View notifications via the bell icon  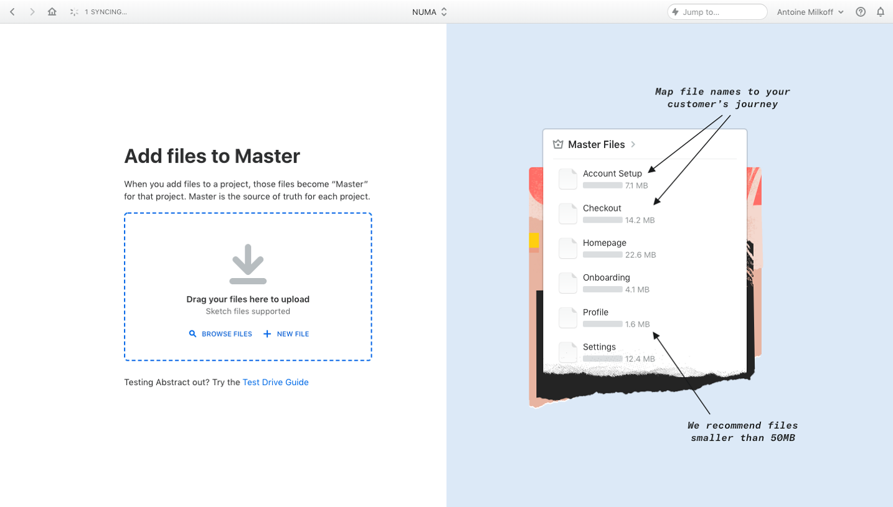click(x=881, y=12)
